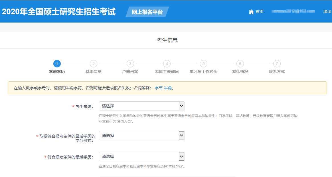Click the 2020年全国硕士研究生招生考试 title
Image resolution: width=332 pixels, height=177 pixels.
[x=59, y=12]
